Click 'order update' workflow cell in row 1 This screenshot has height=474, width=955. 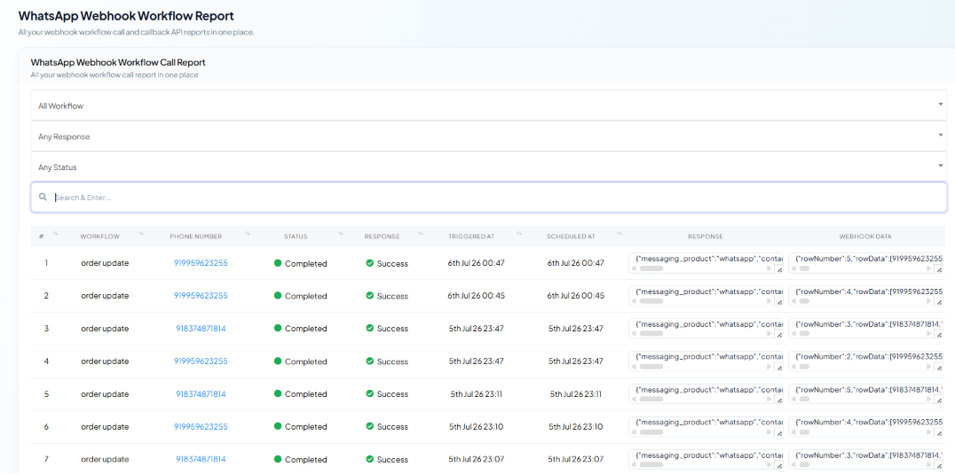coord(105,263)
